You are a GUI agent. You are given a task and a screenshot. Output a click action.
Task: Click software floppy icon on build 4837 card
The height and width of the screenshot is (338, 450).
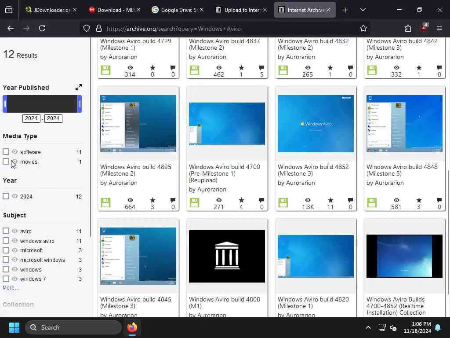point(194,70)
